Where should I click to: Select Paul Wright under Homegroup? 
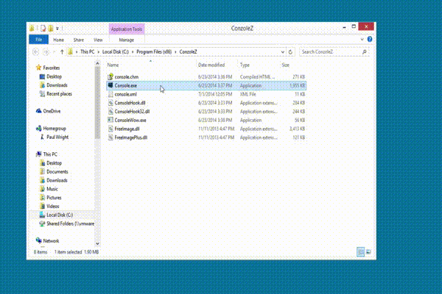(x=57, y=137)
